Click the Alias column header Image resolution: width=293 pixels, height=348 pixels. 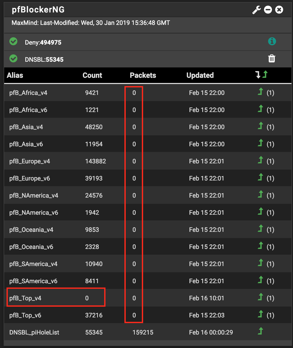point(15,75)
